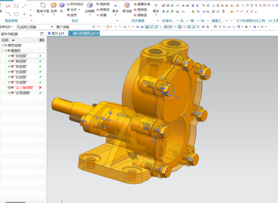Image resolution: width=278 pixels, height=203 pixels.
Task: Sort by the 名称 column header
Action: 19,40
